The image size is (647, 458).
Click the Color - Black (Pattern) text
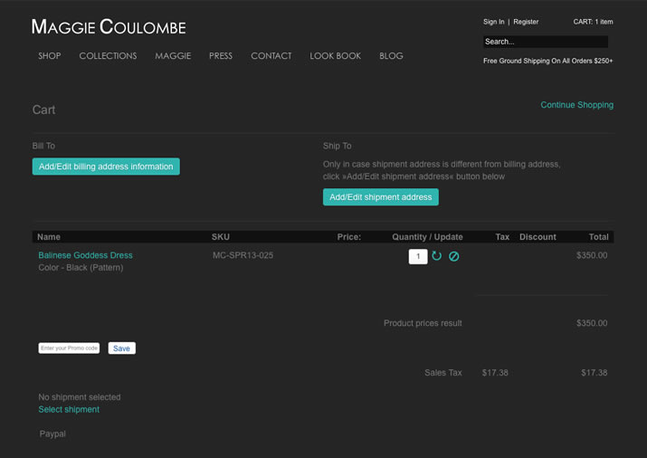point(81,267)
